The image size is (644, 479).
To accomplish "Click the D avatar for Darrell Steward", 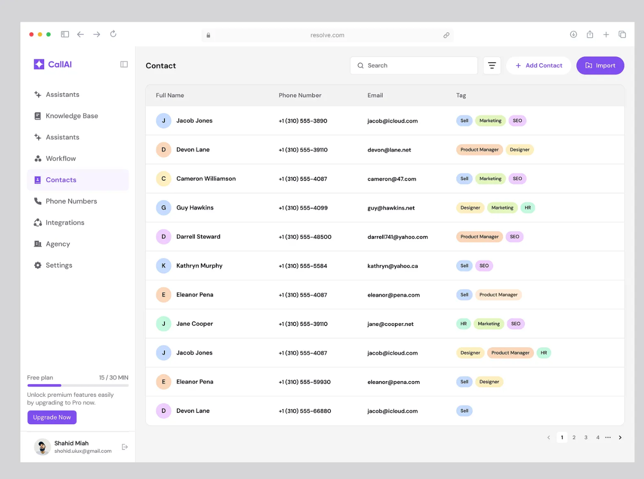I will coord(163,237).
